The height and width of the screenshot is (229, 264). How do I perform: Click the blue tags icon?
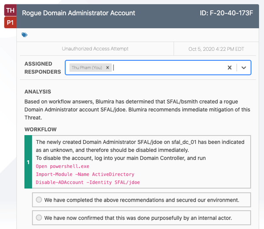(24, 35)
